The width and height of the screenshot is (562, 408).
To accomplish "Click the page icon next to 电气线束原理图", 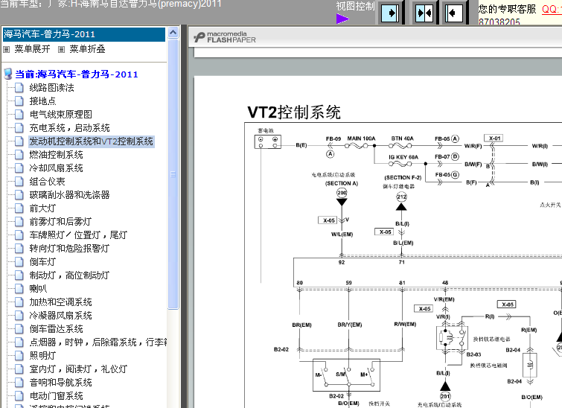I will point(19,115).
